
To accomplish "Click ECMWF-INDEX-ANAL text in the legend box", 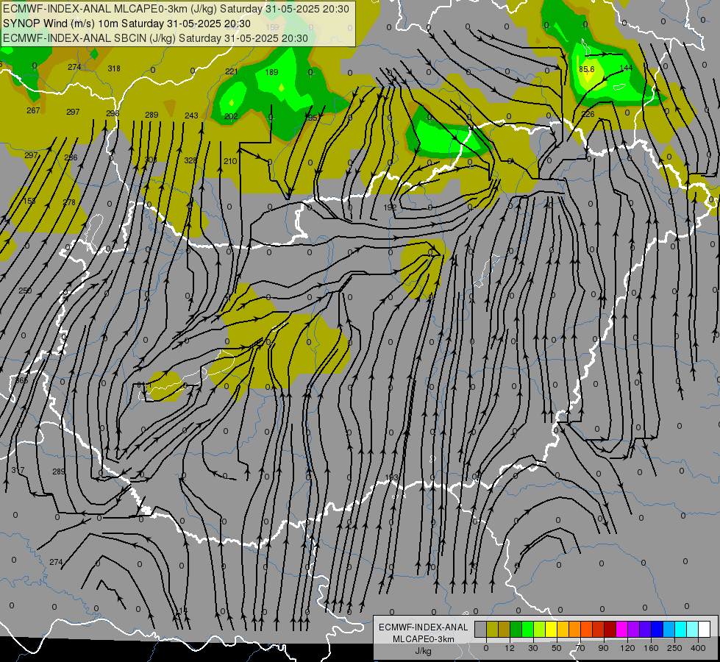I will [424, 627].
